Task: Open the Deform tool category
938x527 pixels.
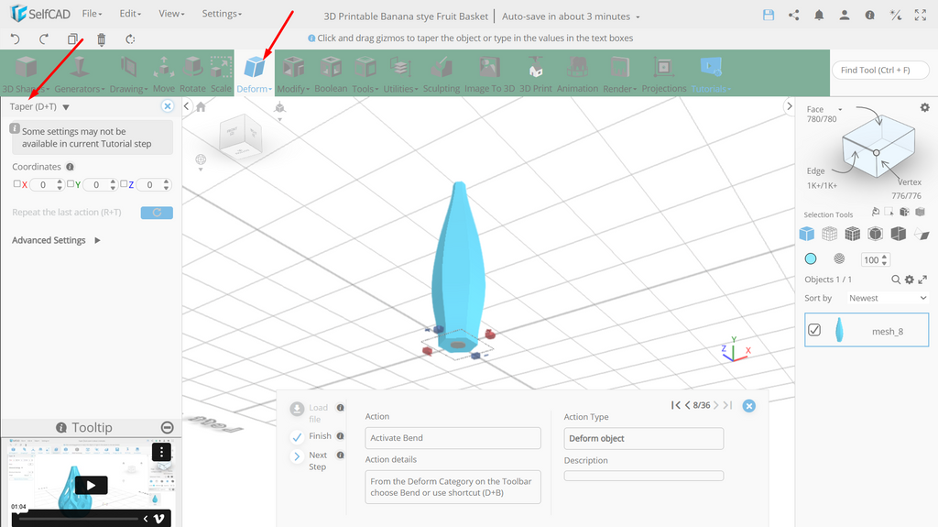Action: 255,73
